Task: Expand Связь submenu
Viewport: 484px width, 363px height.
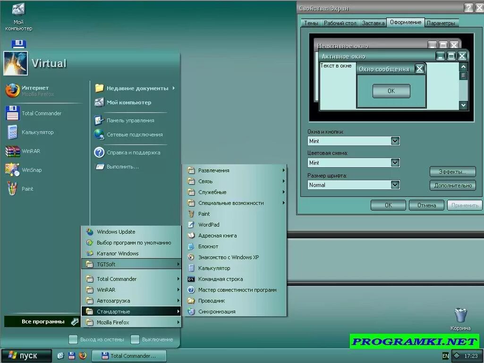Action: [235, 181]
